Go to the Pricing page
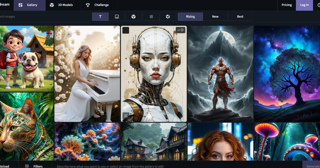This screenshot has height=168, width=320. coord(287,5)
